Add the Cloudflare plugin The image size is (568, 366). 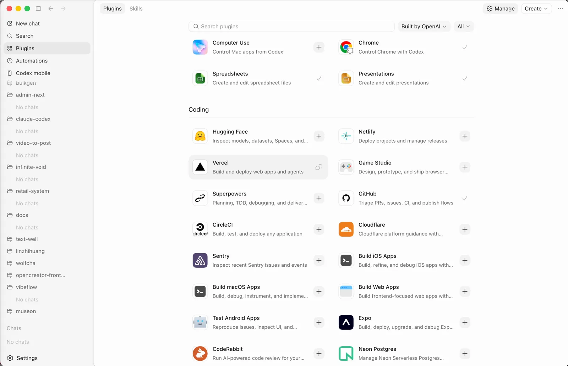465,229
